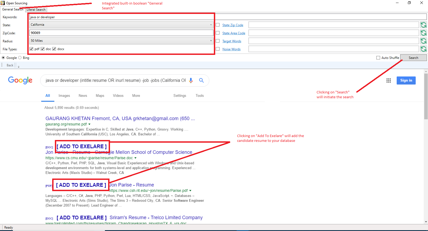Click refresh icon beside Noise Words field

click(423, 49)
